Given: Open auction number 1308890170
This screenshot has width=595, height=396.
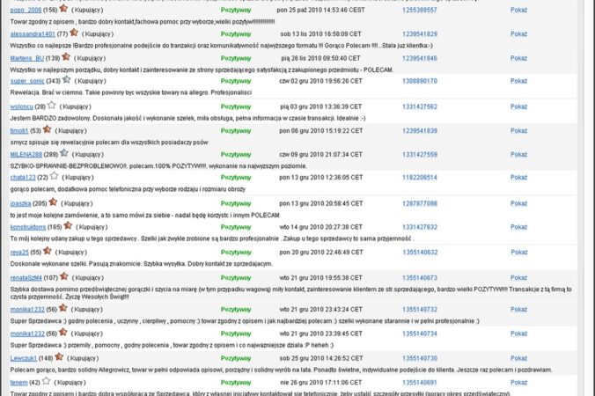Looking at the screenshot, I should click(420, 81).
